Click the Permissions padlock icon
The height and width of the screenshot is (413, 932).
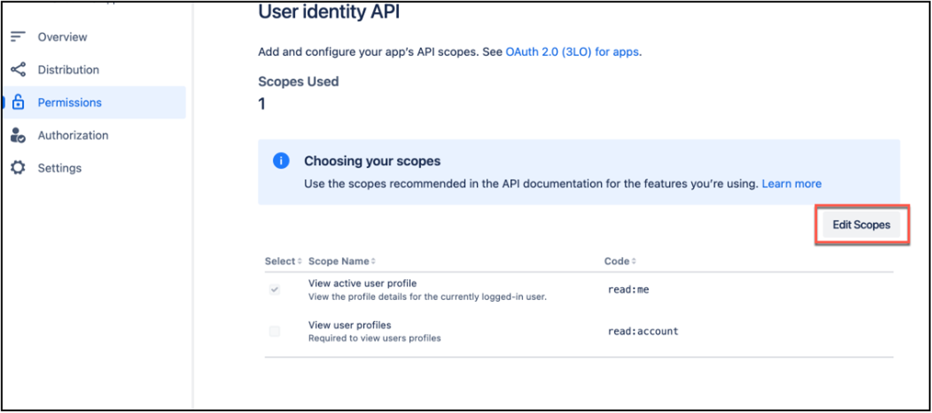[18, 102]
